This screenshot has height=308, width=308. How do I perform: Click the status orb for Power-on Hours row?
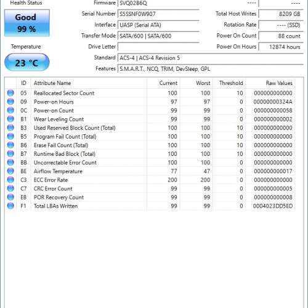[x=10, y=102]
